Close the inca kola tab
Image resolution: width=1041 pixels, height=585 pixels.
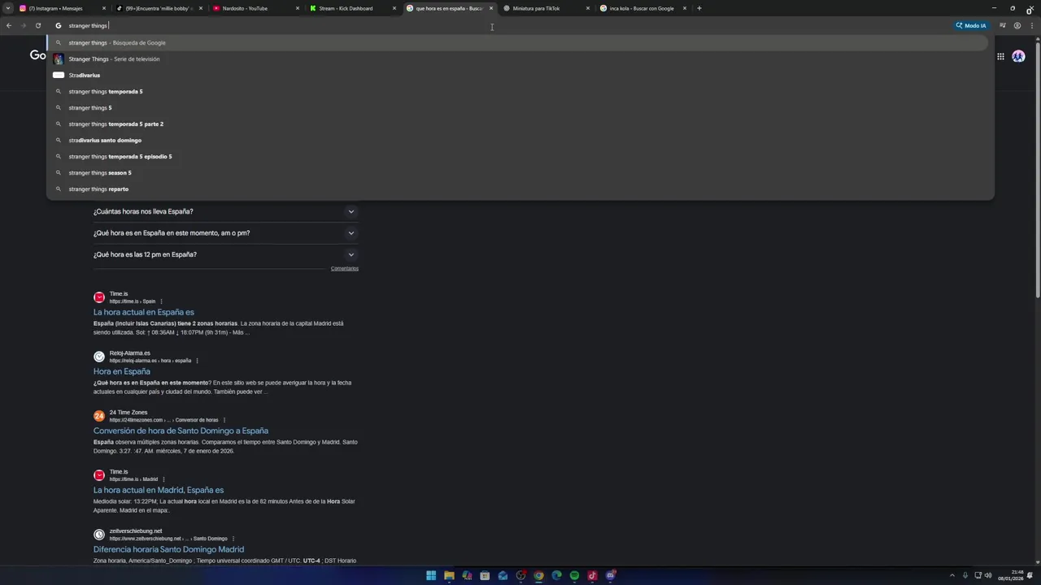685,8
